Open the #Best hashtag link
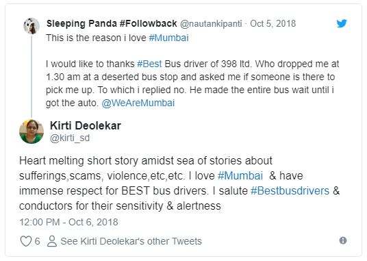 point(149,64)
